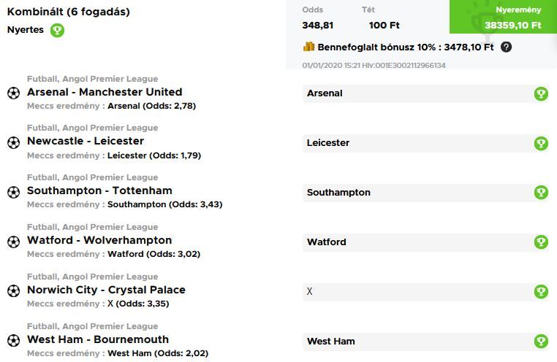This screenshot has height=362, width=557.
Task: Click the trophy icon in the Arsenal result row
Action: [x=541, y=93]
